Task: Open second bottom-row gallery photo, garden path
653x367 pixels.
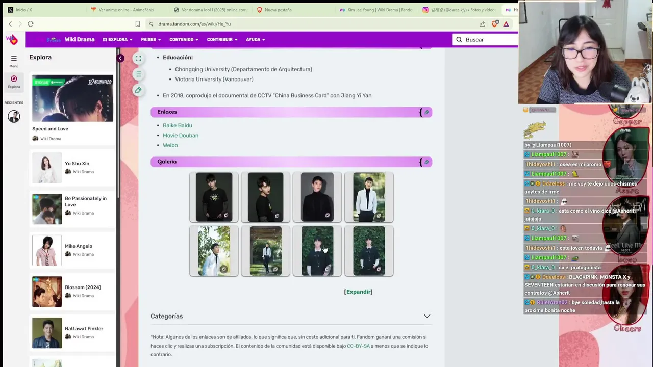Action: [265, 251]
